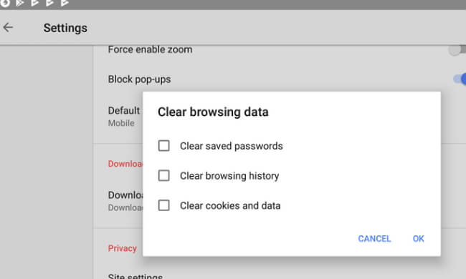466x279 pixels.
Task: Open the Site settings entry
Action: [x=135, y=276]
